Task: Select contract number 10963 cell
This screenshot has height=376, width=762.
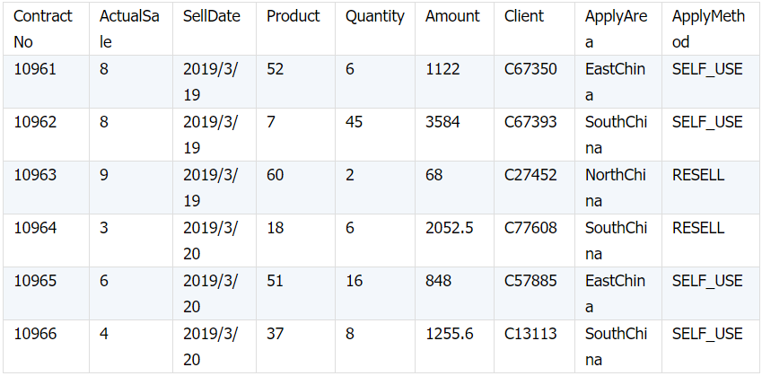Action: click(x=35, y=175)
